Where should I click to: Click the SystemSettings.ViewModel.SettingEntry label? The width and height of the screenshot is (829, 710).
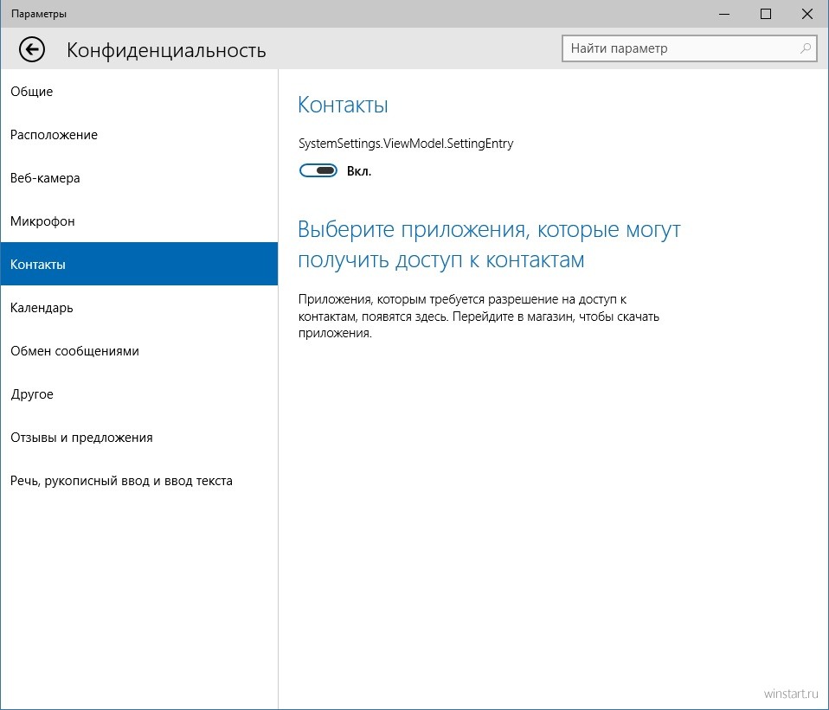point(405,144)
